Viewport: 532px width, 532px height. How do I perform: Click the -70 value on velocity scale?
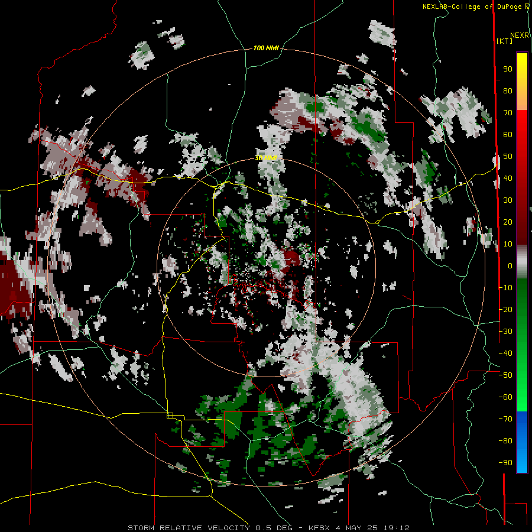point(505,419)
